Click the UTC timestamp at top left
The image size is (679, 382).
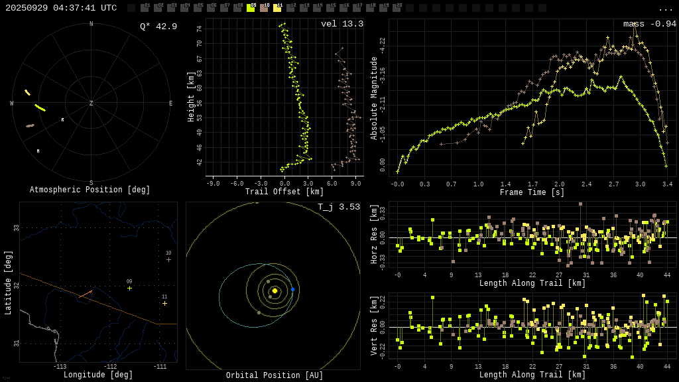coord(61,8)
